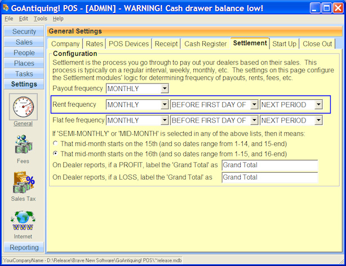Image resolution: width=346 pixels, height=266 pixels.
Task: Click the status bar database path
Action: [x=92, y=260]
